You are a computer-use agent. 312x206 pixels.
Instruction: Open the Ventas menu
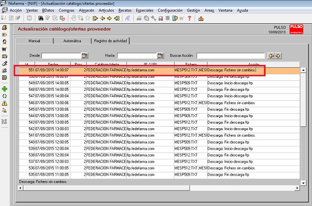(x=32, y=10)
